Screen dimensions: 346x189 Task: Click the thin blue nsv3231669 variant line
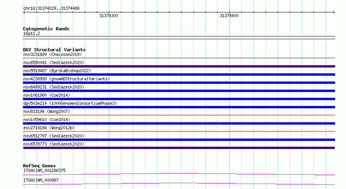pyautogui.click(x=179, y=58)
